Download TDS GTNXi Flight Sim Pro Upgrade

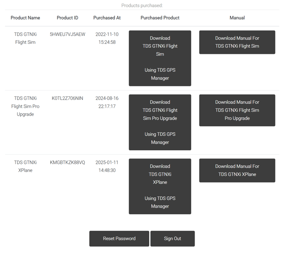click(x=160, y=122)
